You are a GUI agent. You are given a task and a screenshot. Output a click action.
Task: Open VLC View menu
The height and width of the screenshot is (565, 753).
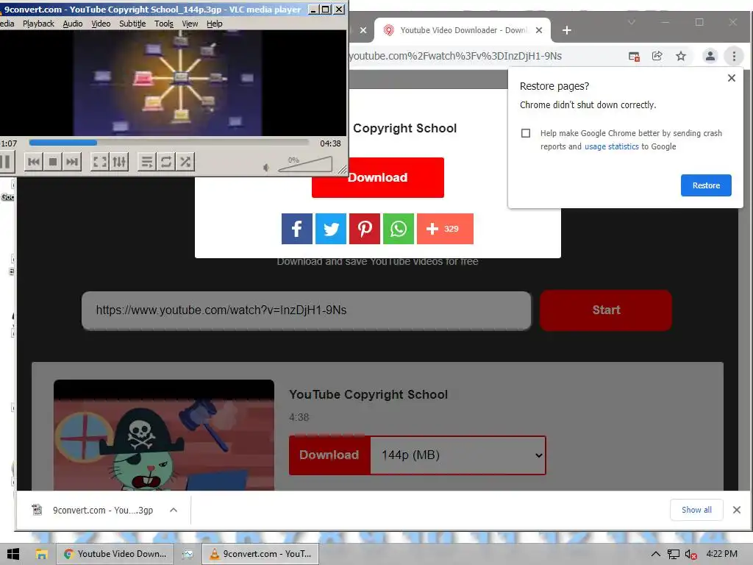tap(190, 24)
